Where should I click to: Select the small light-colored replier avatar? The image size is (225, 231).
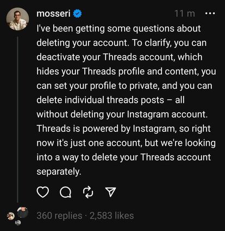(11, 216)
